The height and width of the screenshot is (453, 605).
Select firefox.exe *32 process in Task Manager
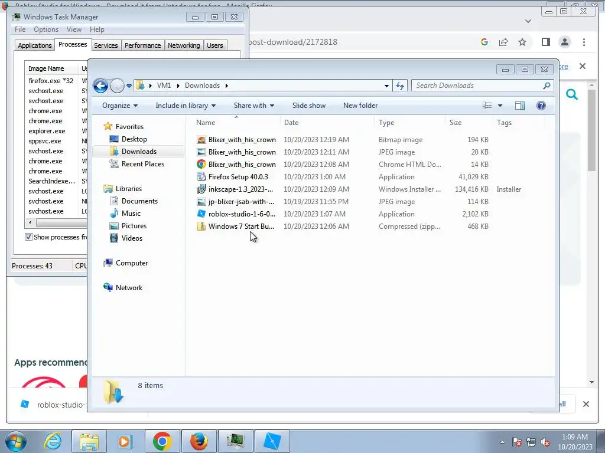51,81
